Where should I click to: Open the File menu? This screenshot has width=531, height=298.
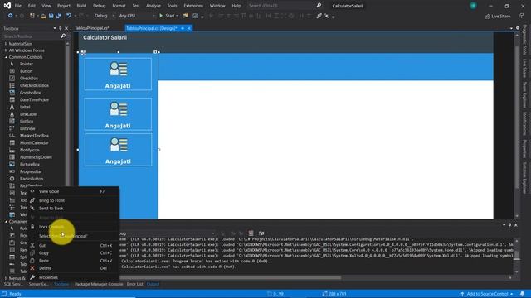[18, 6]
